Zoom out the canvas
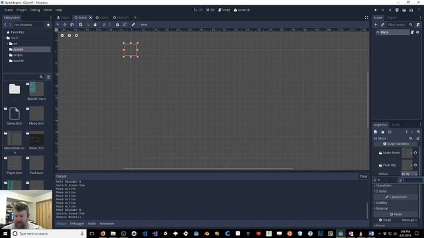The width and height of the screenshot is (424, 238). tap(62, 35)
